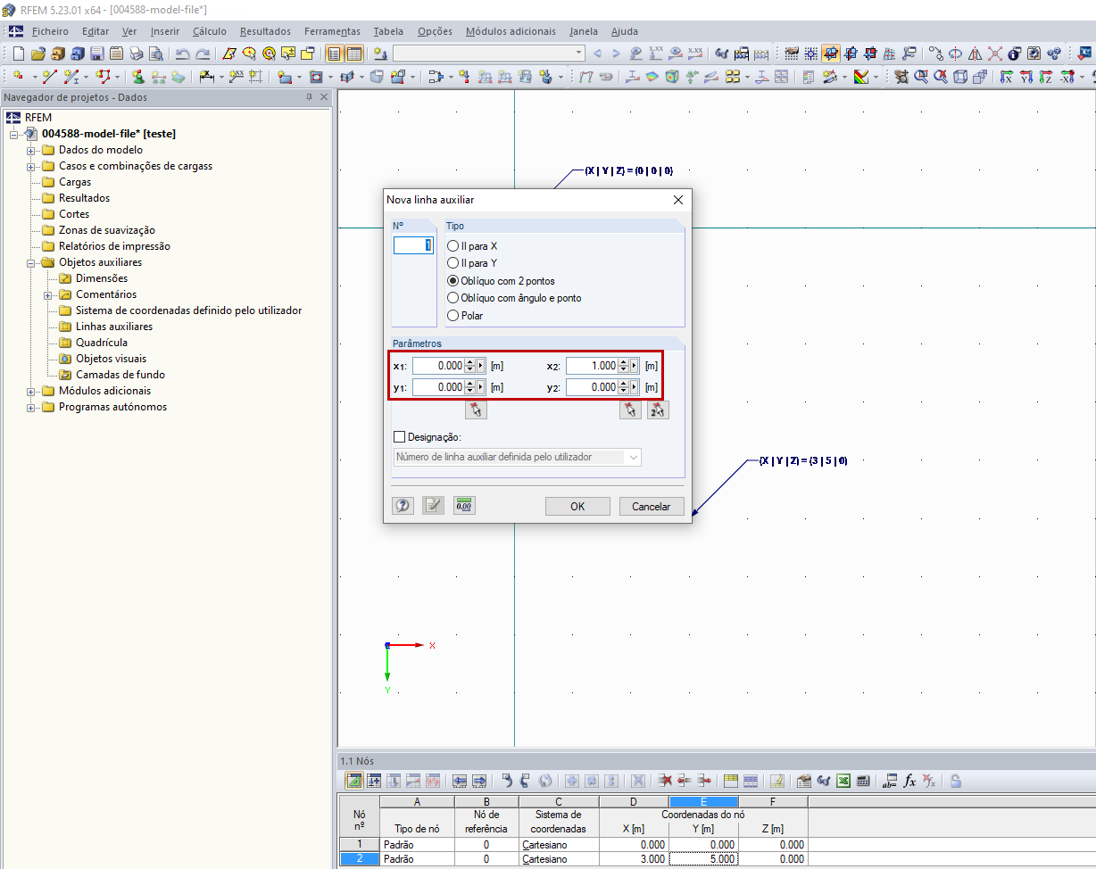Open dialog help question mark button

click(x=403, y=505)
